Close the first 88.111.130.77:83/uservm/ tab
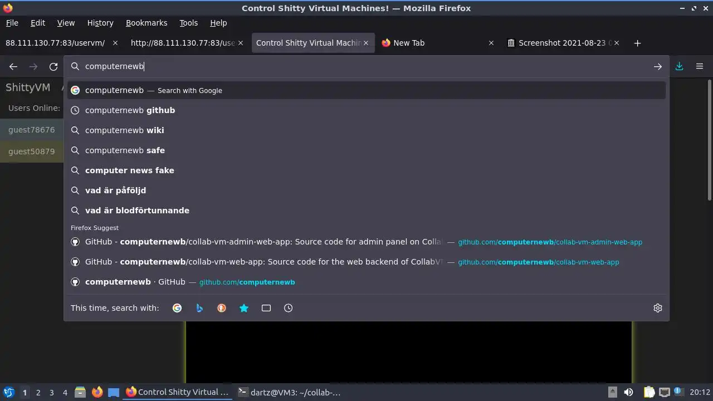 click(115, 43)
